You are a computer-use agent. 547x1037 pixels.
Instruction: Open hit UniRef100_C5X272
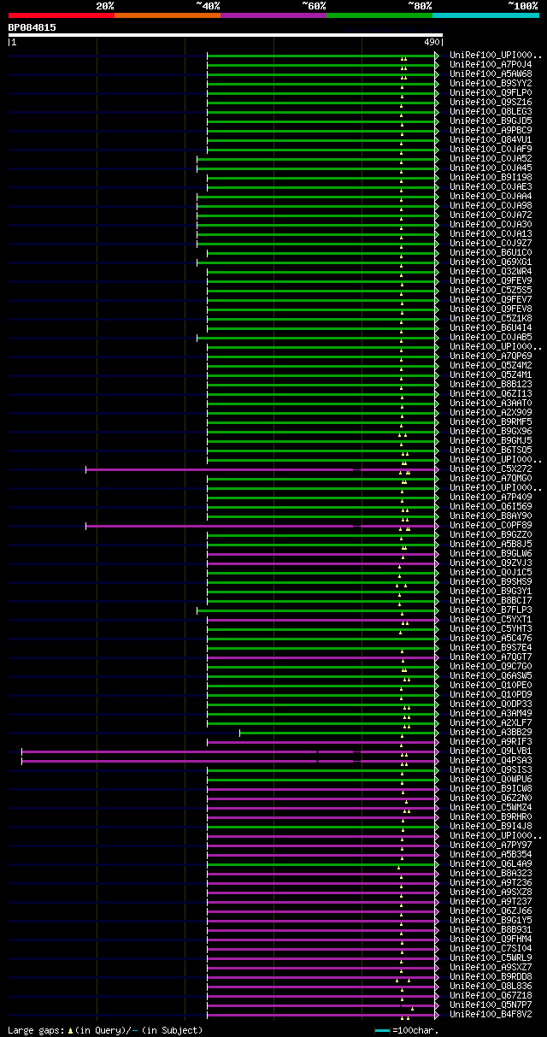click(491, 468)
